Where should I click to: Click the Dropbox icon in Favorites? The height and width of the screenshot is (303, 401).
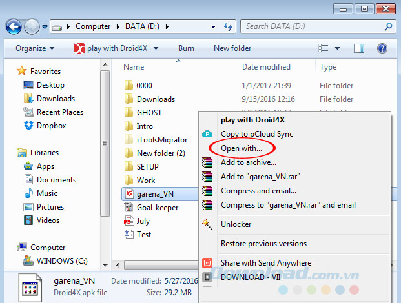click(x=28, y=126)
